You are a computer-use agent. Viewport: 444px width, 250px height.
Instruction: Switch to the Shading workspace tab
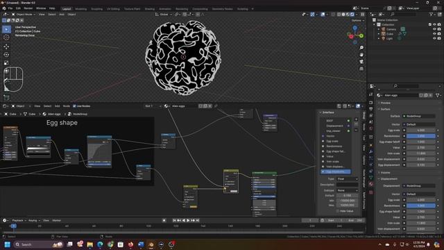pos(150,9)
